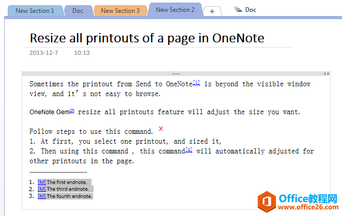Click the note container width arrows
Screen dimensions: 342x216
(x=326, y=74)
